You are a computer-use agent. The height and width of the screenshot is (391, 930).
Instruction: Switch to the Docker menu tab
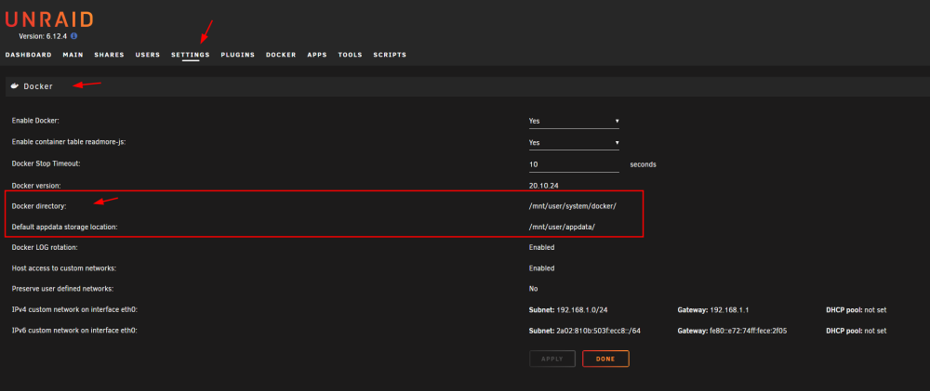(x=281, y=55)
